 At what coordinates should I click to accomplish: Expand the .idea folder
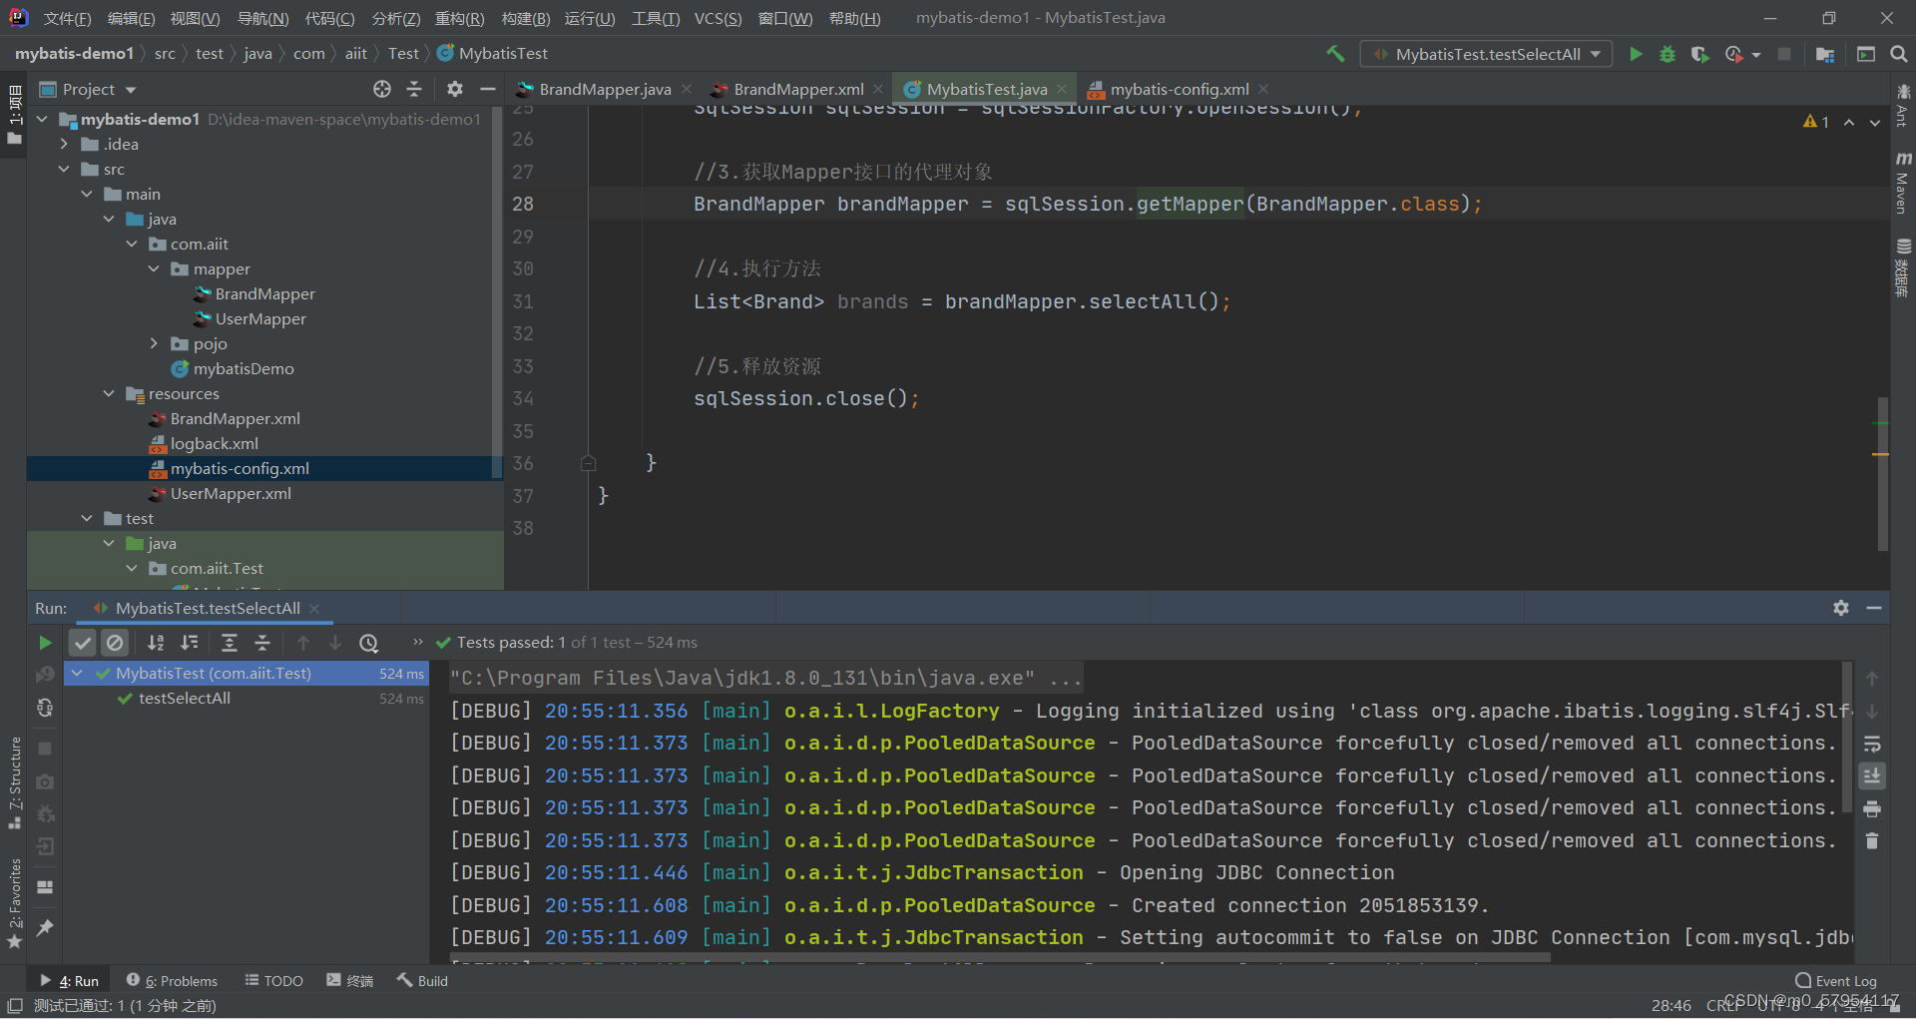click(64, 144)
